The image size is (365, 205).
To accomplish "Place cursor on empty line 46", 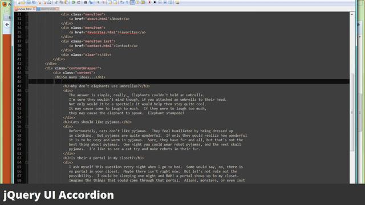I will (189, 81).
